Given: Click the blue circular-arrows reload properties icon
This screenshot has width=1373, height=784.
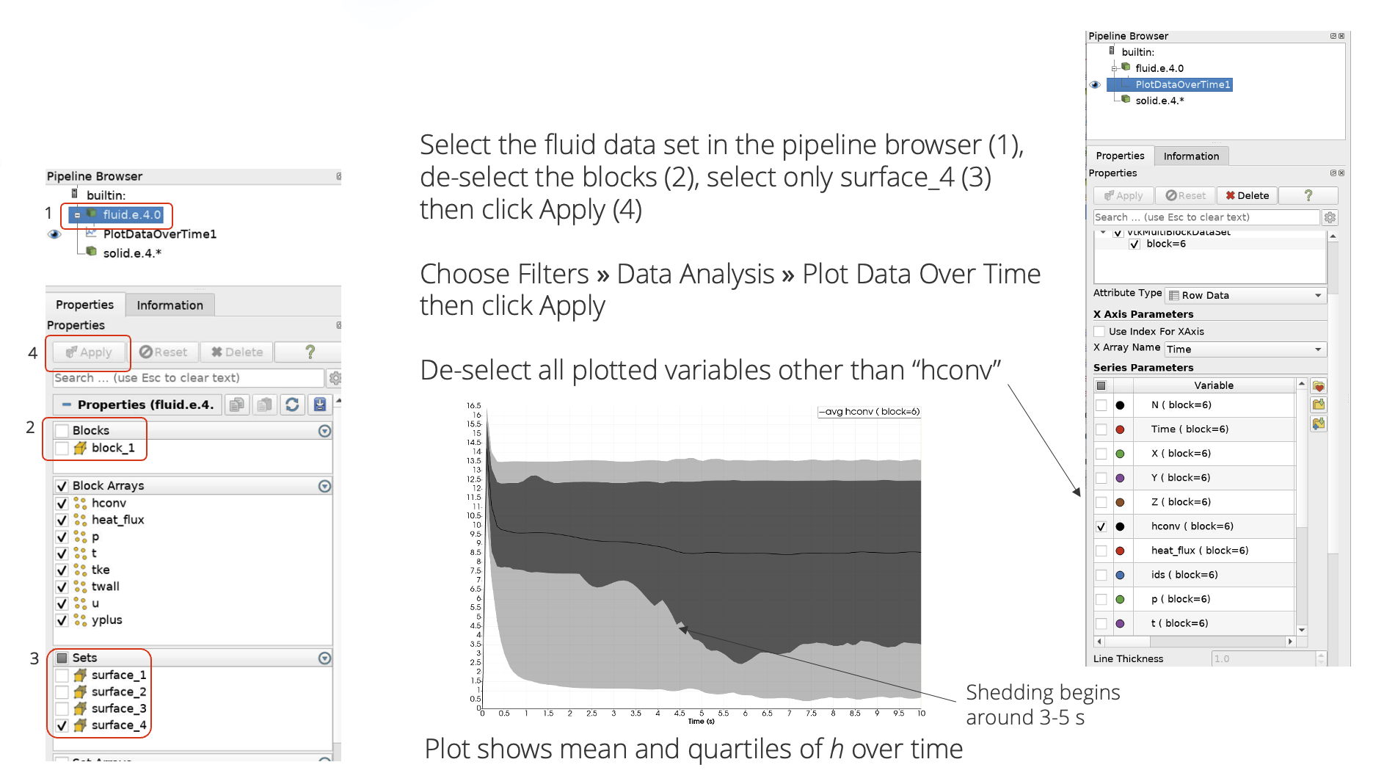Looking at the screenshot, I should point(292,404).
